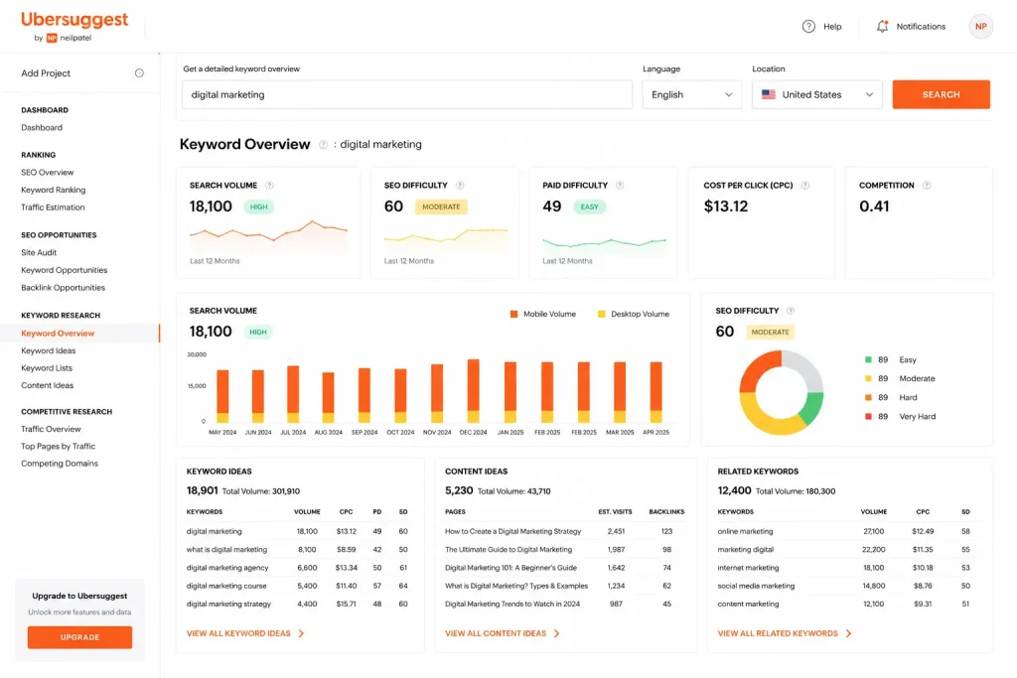Open Top Pages by Traffic

58,447
